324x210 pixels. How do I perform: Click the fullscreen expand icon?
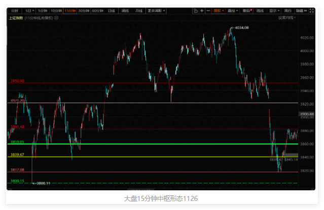point(312,10)
